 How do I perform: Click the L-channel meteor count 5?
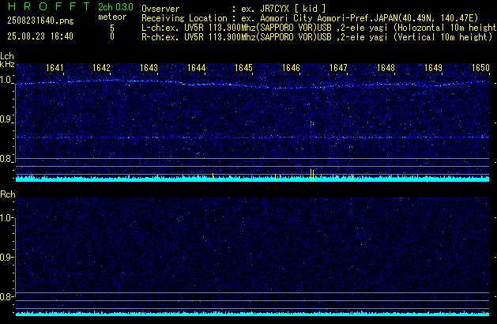(112, 28)
